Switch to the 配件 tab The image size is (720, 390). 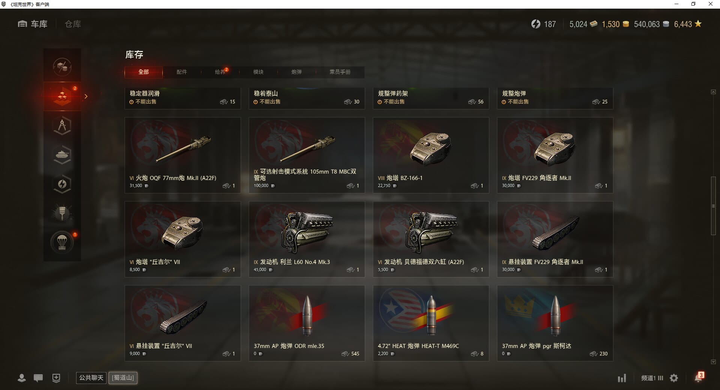coord(182,72)
